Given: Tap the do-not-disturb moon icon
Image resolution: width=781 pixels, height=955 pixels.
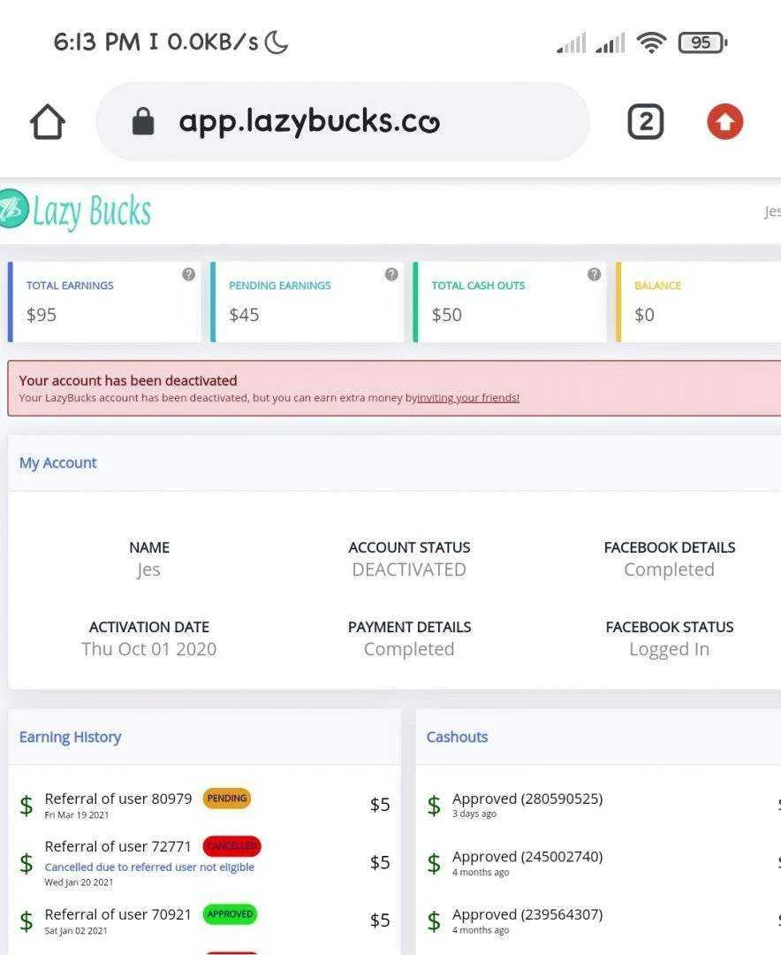Looking at the screenshot, I should [277, 42].
